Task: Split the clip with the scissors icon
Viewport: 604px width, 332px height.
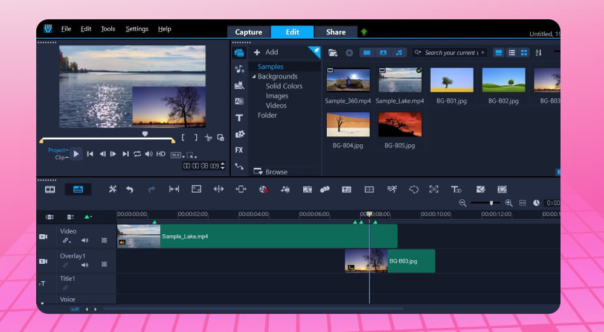Action: click(208, 138)
